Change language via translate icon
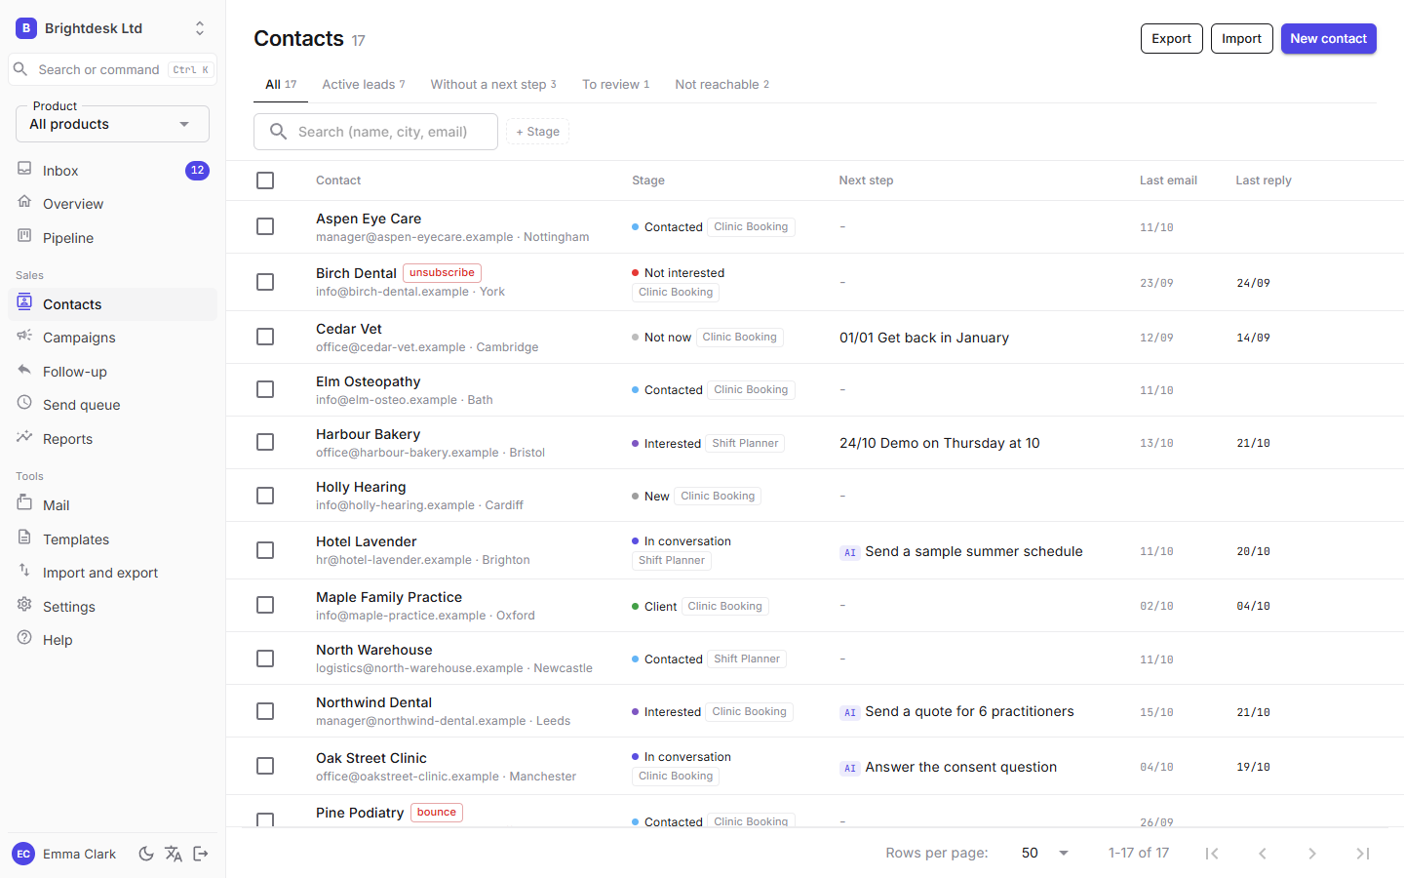The image size is (1404, 878). (174, 854)
